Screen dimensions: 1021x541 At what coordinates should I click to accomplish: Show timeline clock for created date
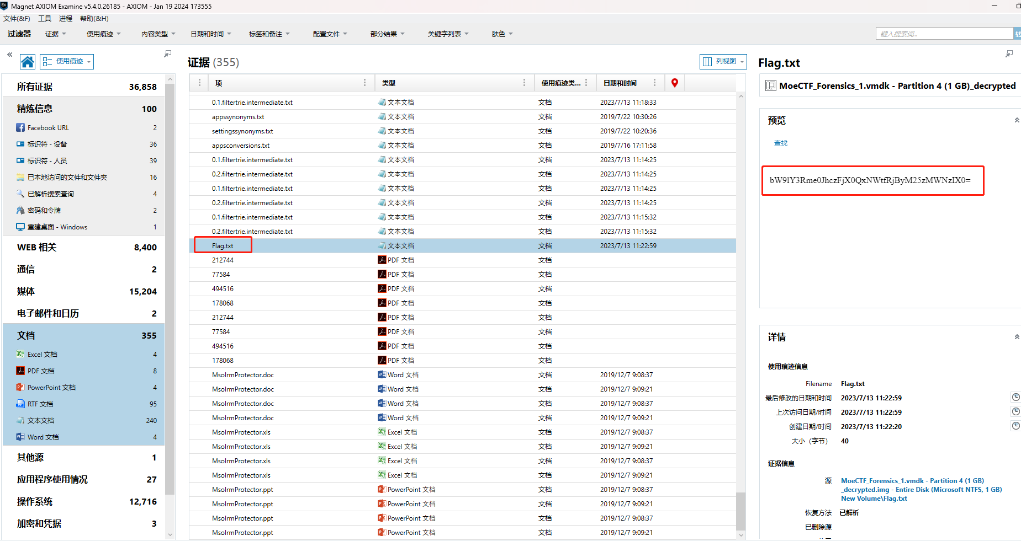(1015, 426)
